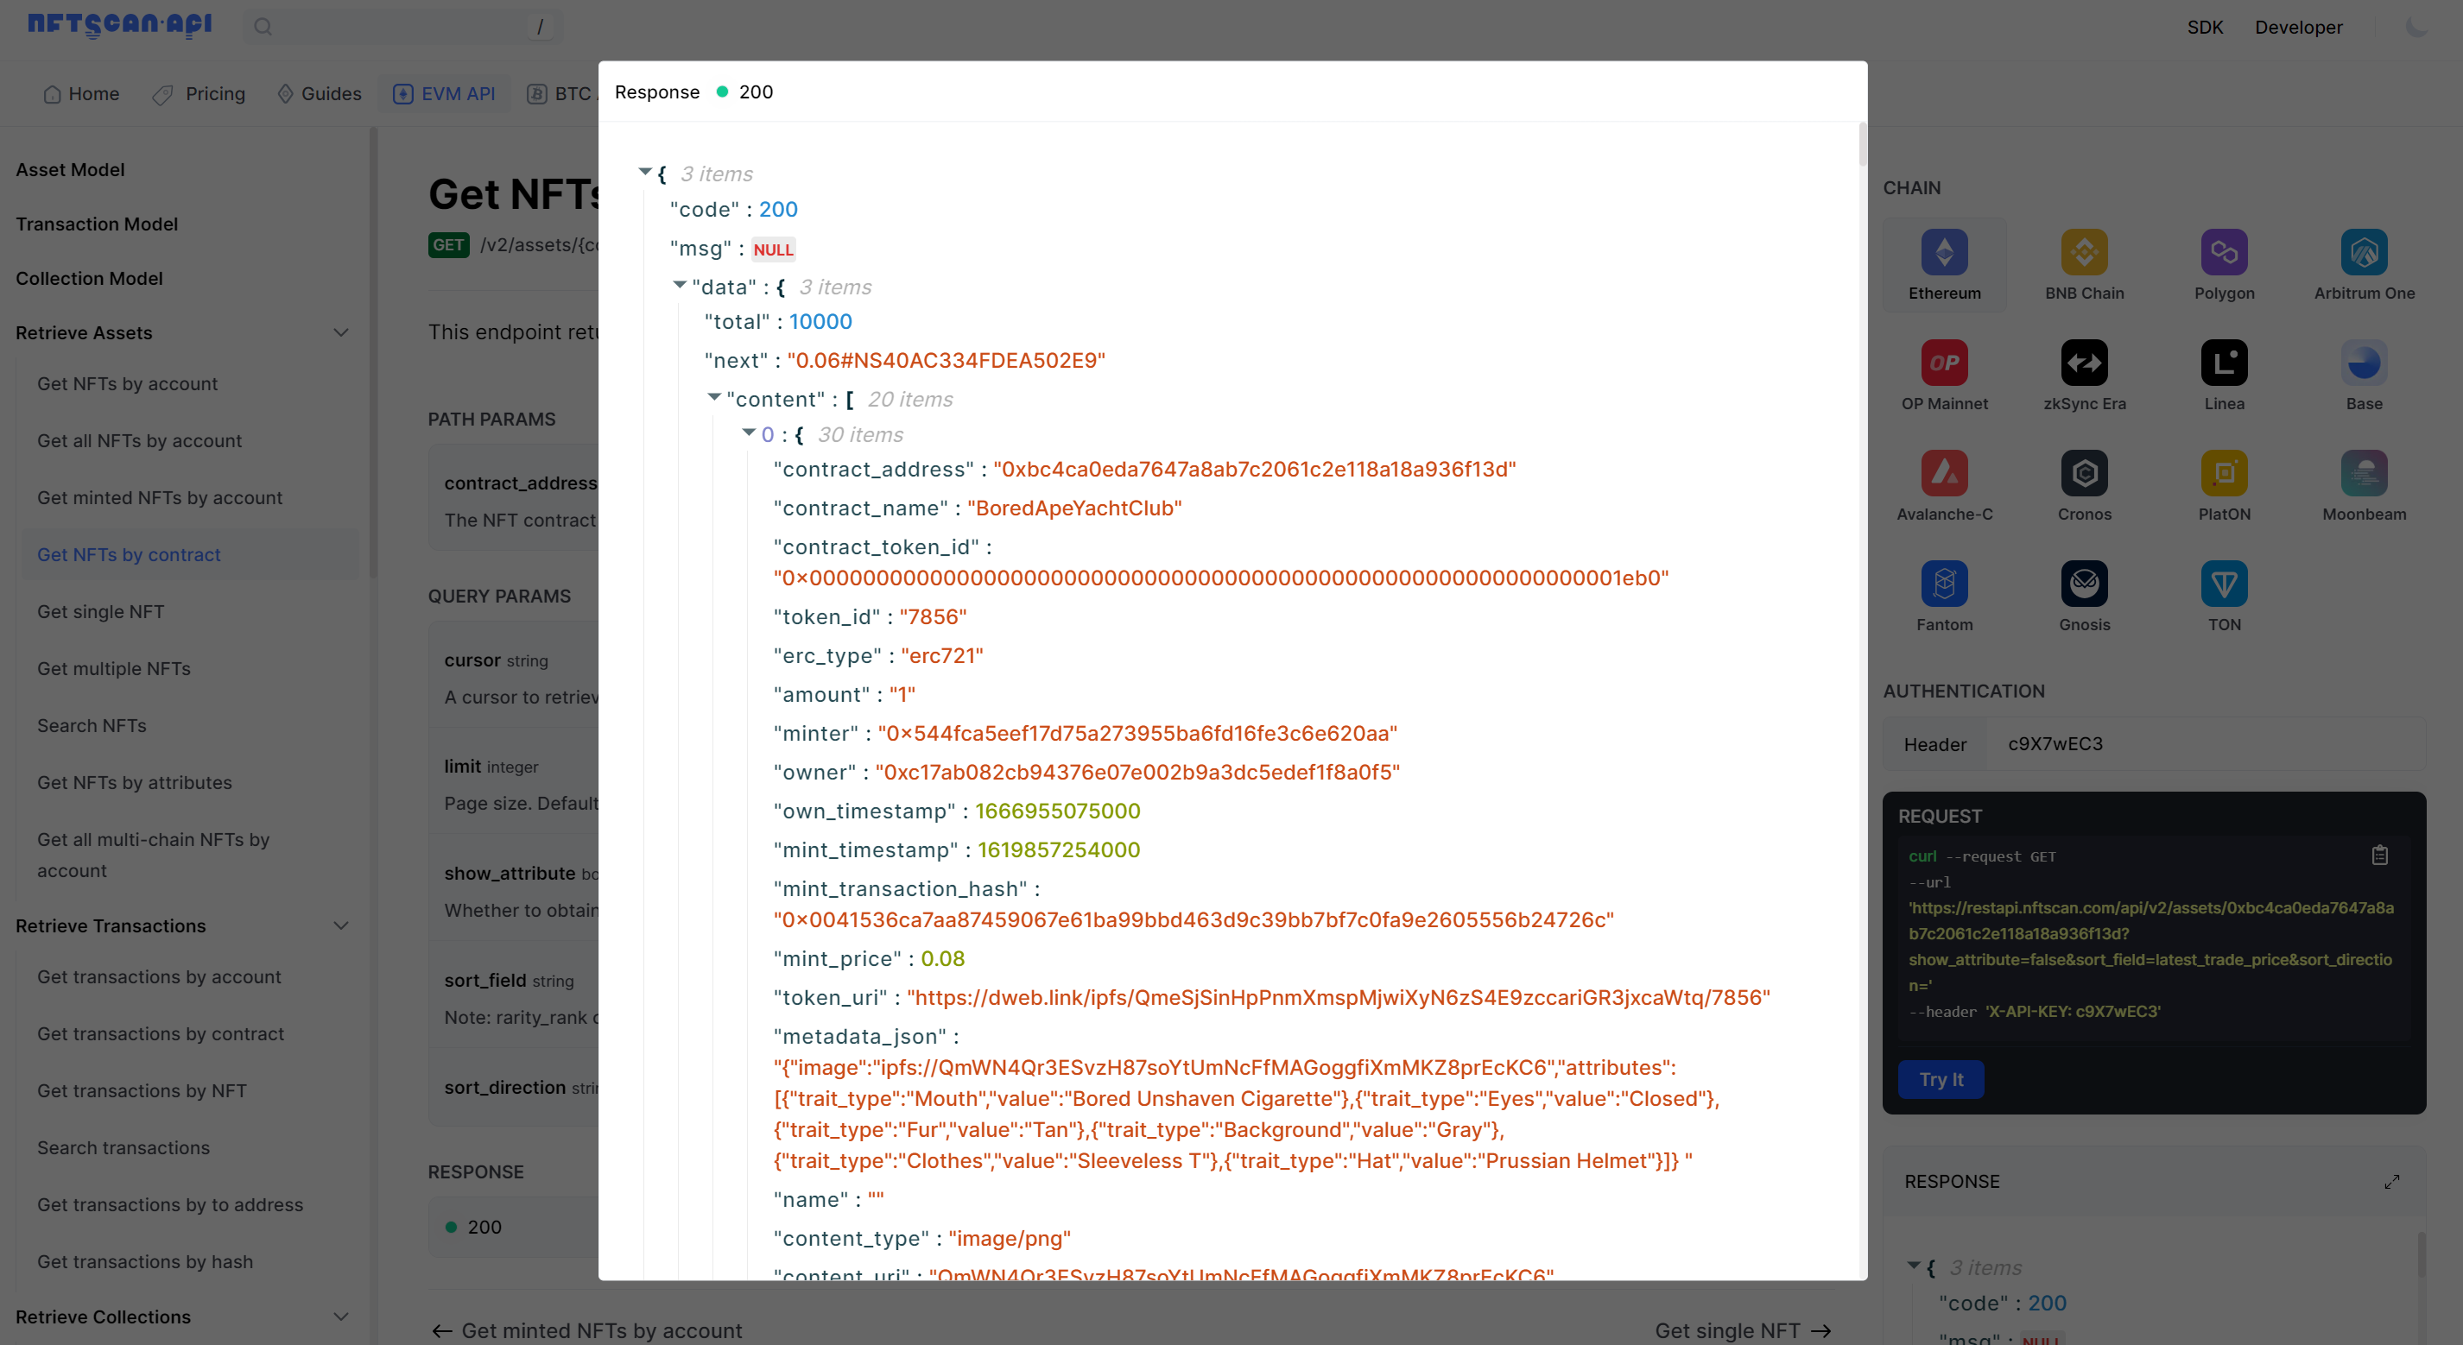Screen dimensions: 2463x1345
Task: Click the search magnifier icon
Action: [263, 27]
